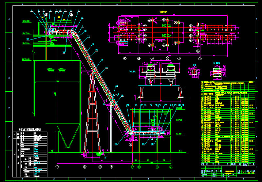Click green axis bubble 2
This screenshot has width=262, height=182.
[x=139, y=167]
